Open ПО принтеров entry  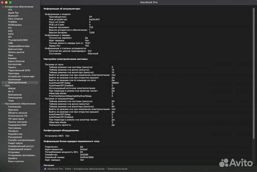pos(16,119)
